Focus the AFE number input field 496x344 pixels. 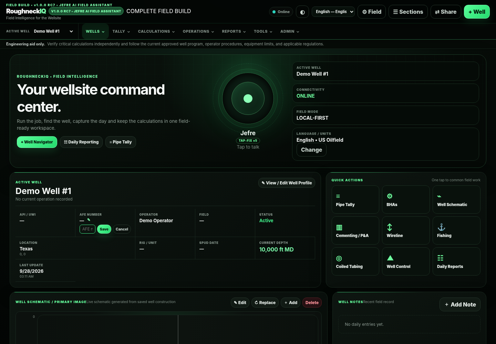point(87,229)
